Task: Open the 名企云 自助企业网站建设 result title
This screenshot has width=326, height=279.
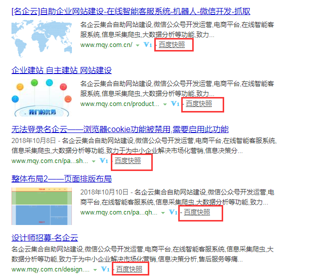Action: click(x=131, y=11)
